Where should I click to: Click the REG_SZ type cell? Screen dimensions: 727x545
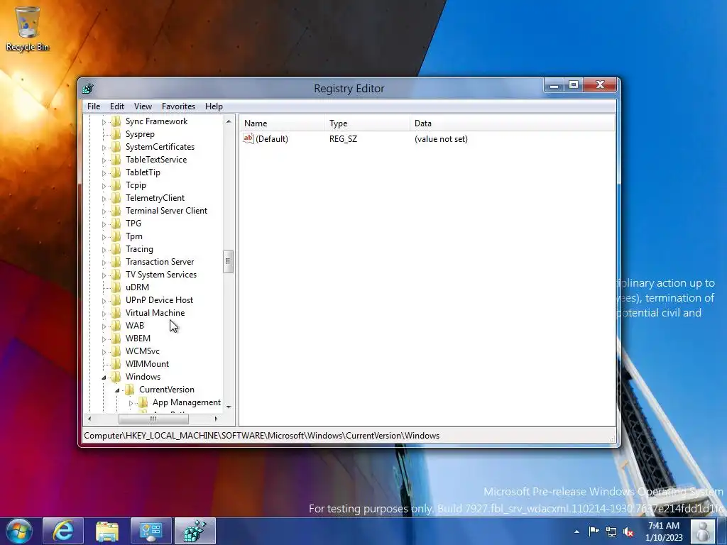point(343,139)
